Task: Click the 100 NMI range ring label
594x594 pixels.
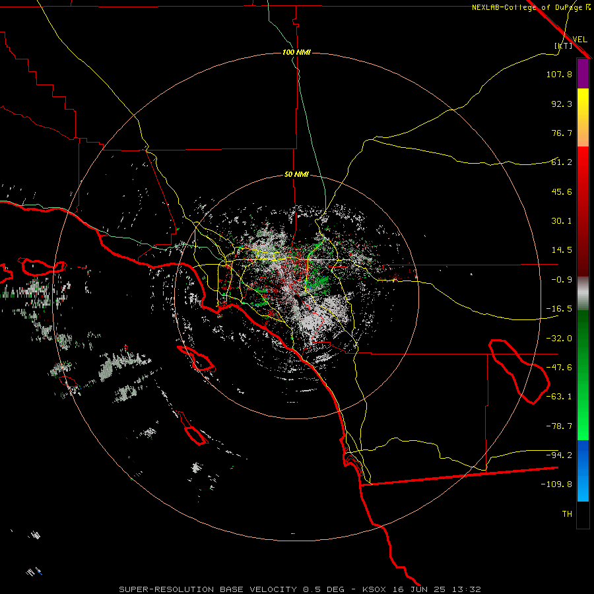Action: point(296,52)
